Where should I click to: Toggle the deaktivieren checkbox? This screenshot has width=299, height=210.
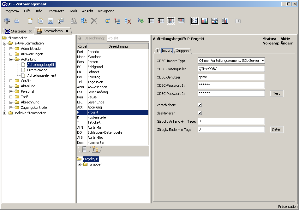(200, 113)
